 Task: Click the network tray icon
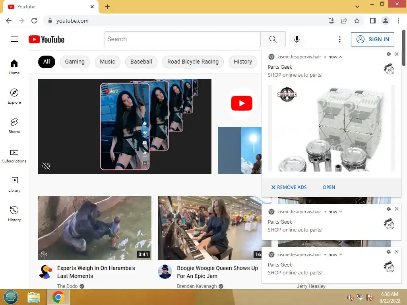360,297
